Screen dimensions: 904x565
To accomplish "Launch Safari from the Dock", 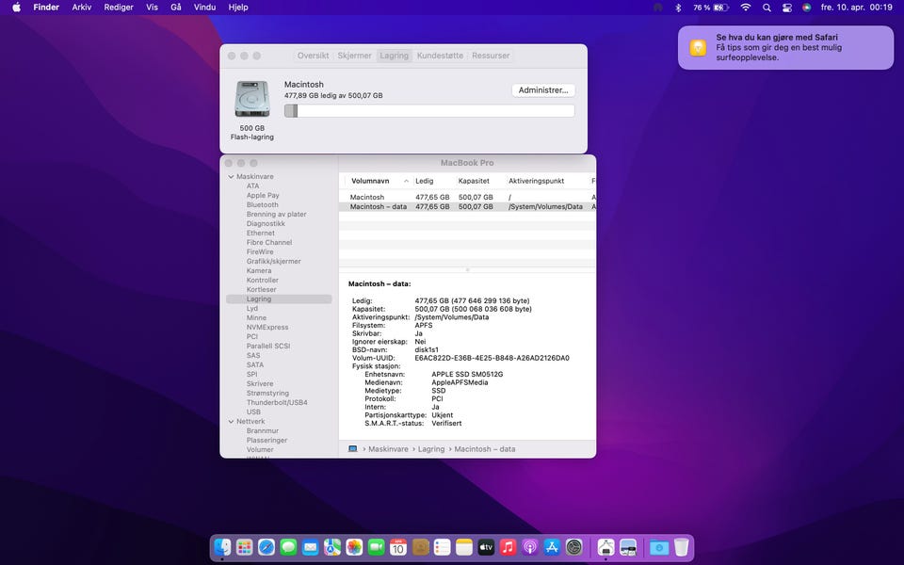I will click(266, 546).
